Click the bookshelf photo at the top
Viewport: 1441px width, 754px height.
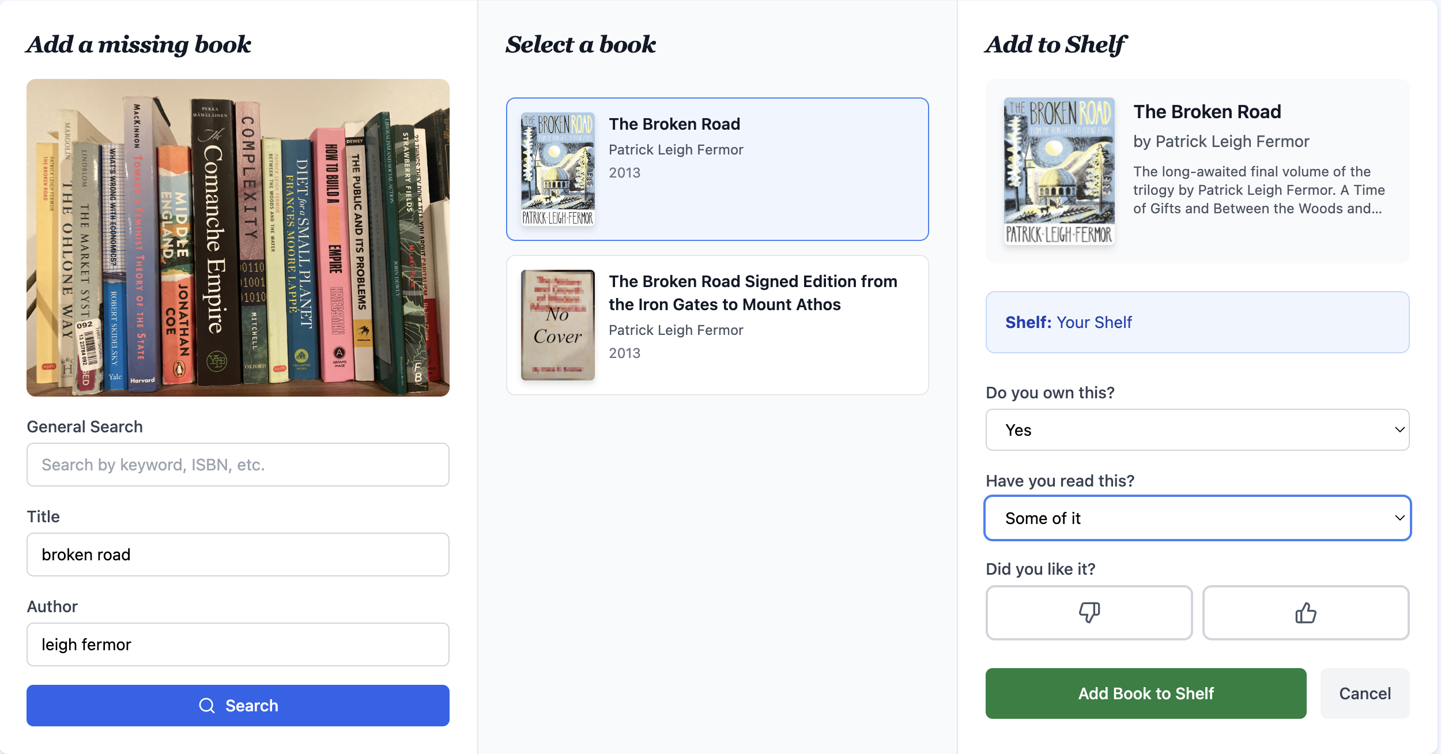[x=237, y=238]
